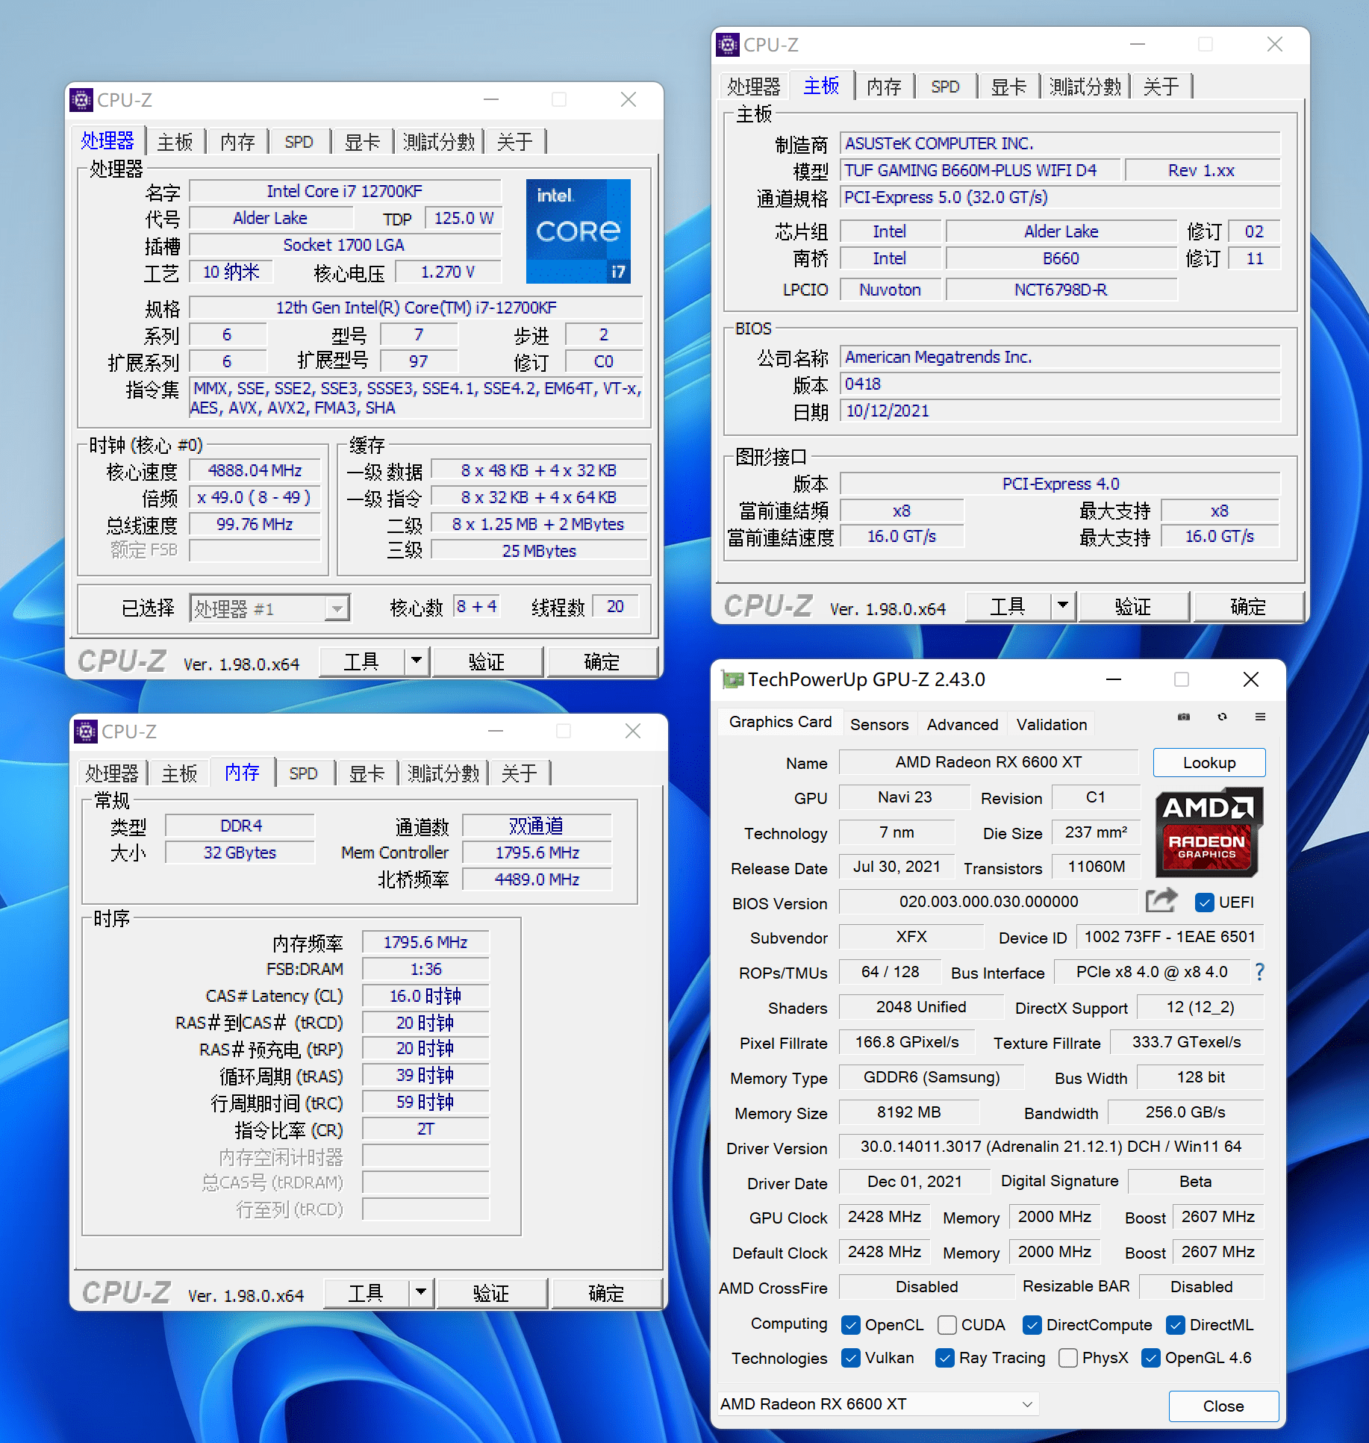
Task: Open the 显卡 tab in mainboard window
Action: 1008,87
